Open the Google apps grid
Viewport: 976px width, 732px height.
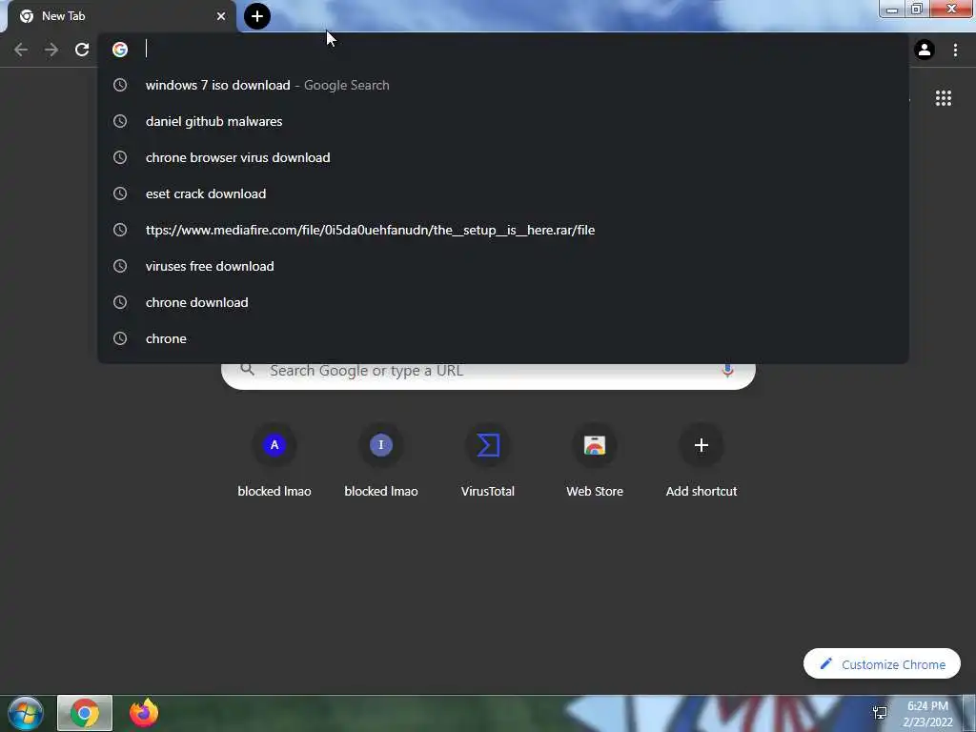(943, 98)
